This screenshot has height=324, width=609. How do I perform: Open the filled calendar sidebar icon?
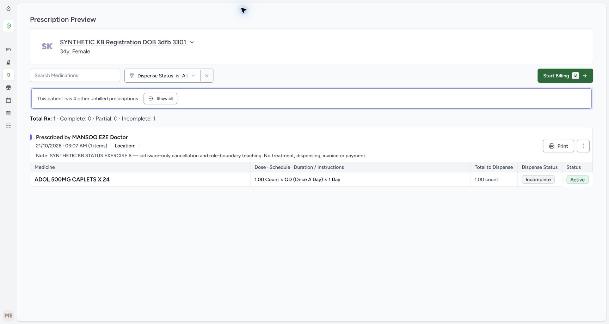point(8,113)
